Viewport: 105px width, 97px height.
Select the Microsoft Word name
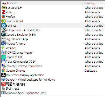16,44
